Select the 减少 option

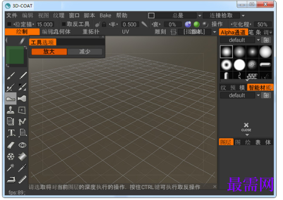[85, 51]
